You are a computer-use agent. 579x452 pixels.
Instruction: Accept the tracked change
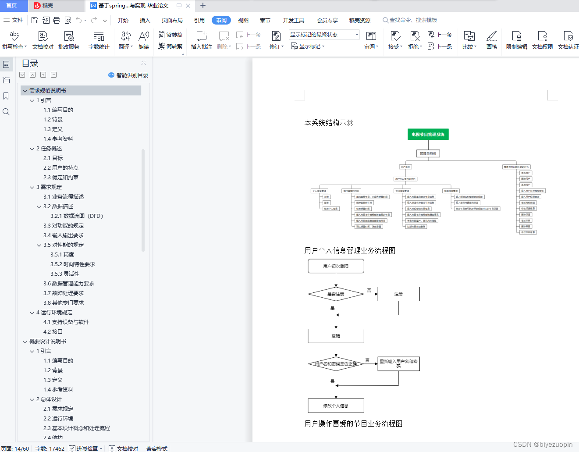[x=395, y=40]
